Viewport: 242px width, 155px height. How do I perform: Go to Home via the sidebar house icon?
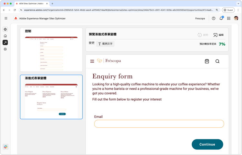tap(5, 36)
